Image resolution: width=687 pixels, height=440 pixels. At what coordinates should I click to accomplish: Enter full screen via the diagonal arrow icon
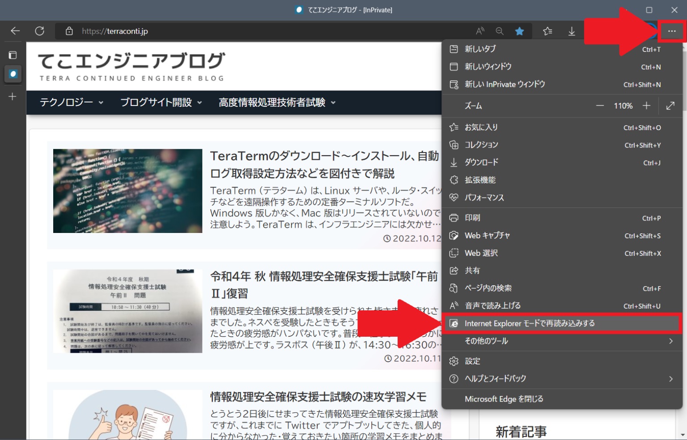670,106
